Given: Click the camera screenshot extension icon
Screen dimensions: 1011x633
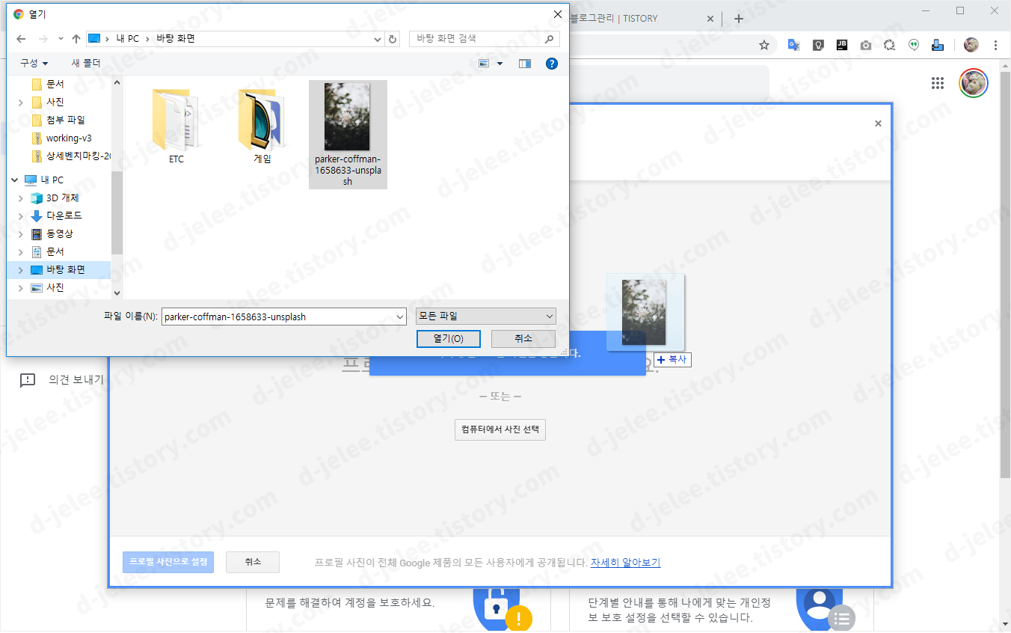Looking at the screenshot, I should [x=865, y=45].
